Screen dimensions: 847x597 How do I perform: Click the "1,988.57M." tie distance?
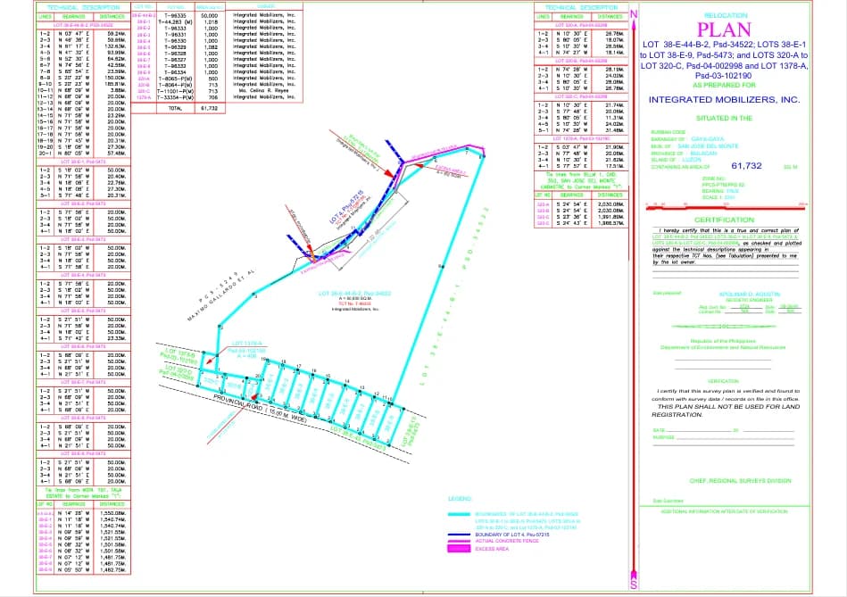pos(611,223)
